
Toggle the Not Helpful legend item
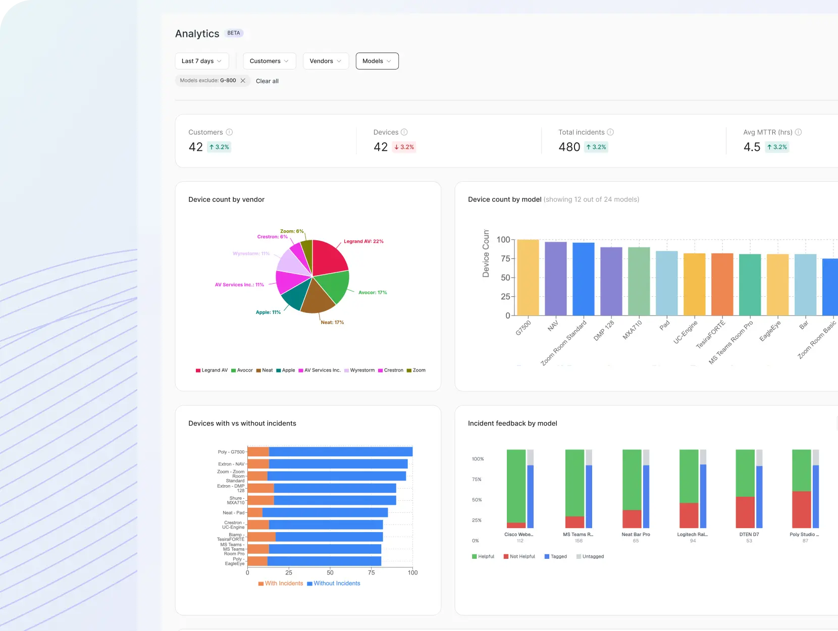point(519,557)
